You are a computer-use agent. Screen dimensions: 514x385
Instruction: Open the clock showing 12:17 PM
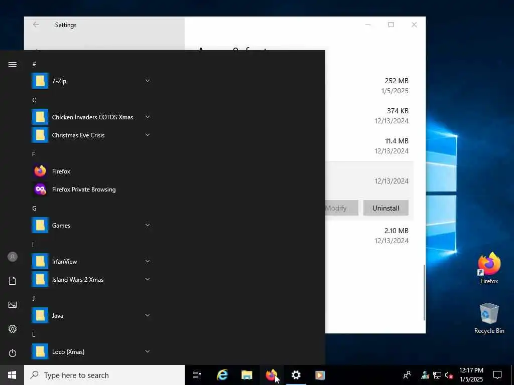[x=471, y=375]
